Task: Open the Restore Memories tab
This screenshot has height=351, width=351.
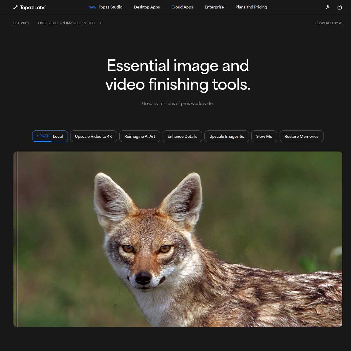Action: (x=301, y=136)
